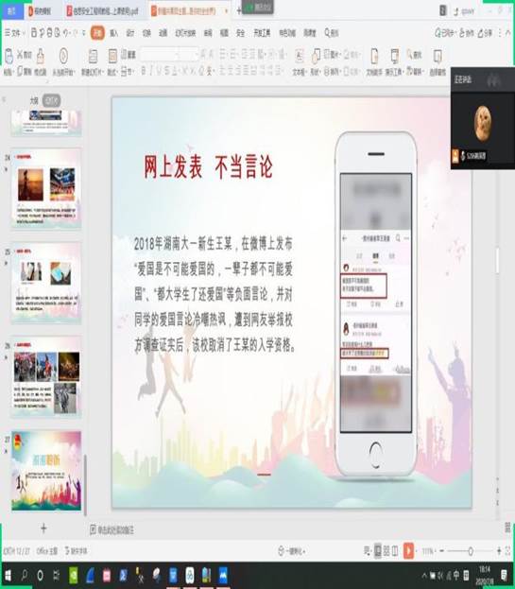Select the Format Painter brush icon
The width and height of the screenshot is (515, 589).
pyautogui.click(x=41, y=57)
